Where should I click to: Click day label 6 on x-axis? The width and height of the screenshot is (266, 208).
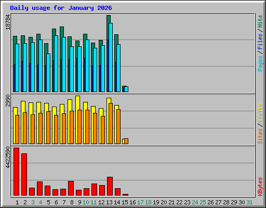pyautogui.click(x=56, y=202)
